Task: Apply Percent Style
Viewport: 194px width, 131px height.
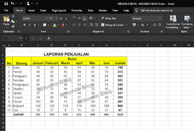Action: 142,25
